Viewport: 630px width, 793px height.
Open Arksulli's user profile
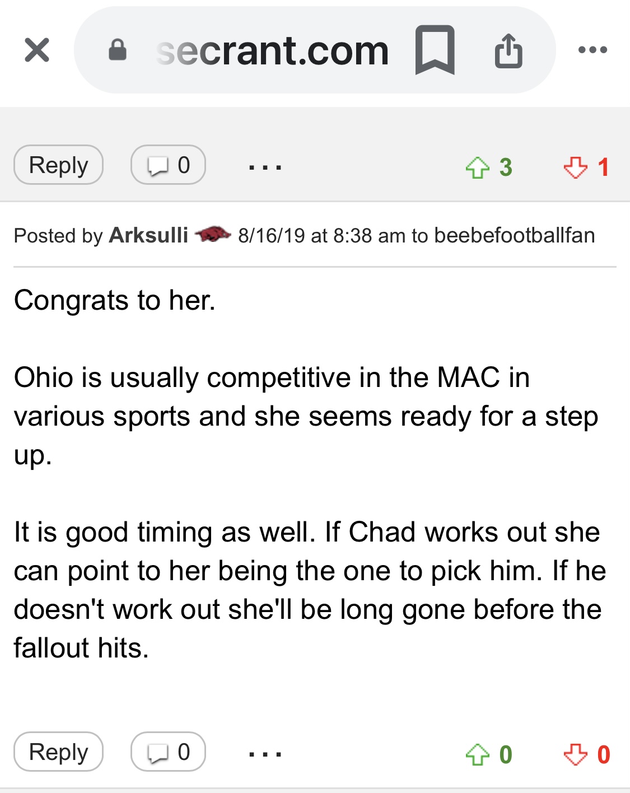click(x=148, y=236)
